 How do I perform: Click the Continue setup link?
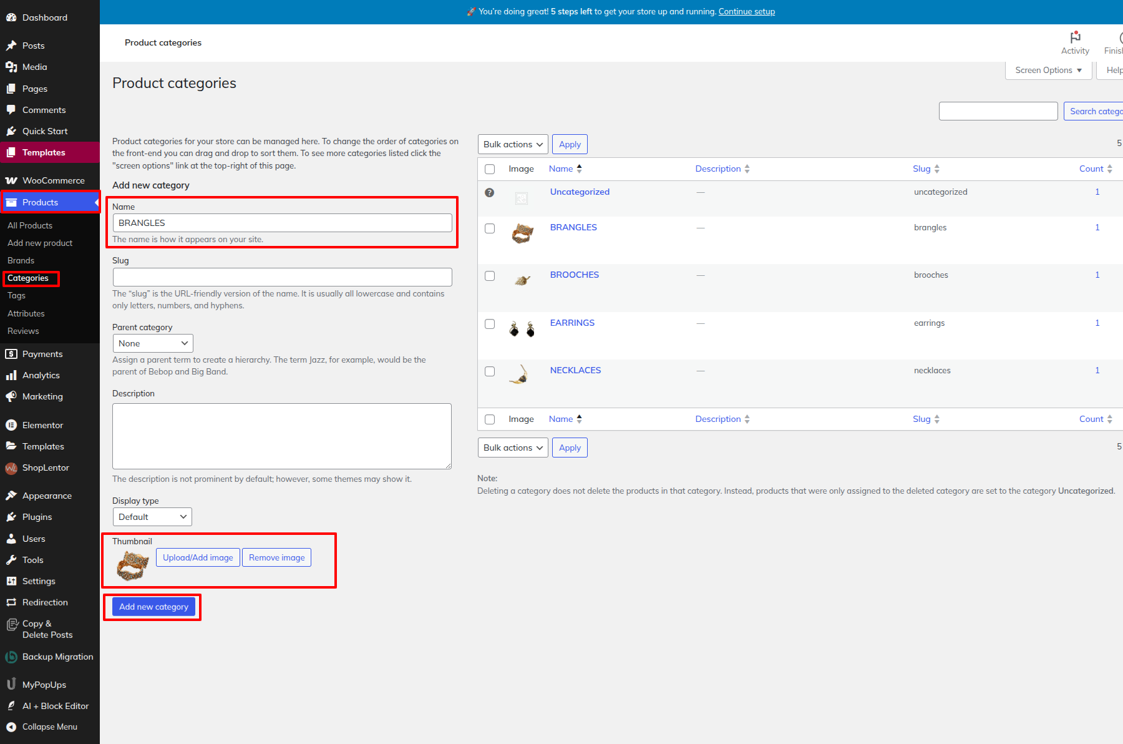tap(746, 11)
